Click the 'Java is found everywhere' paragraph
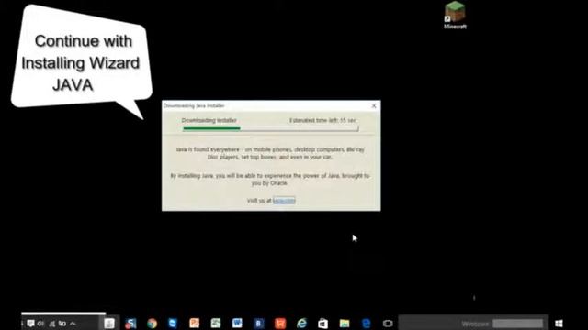The height and width of the screenshot is (330, 588). click(270, 153)
